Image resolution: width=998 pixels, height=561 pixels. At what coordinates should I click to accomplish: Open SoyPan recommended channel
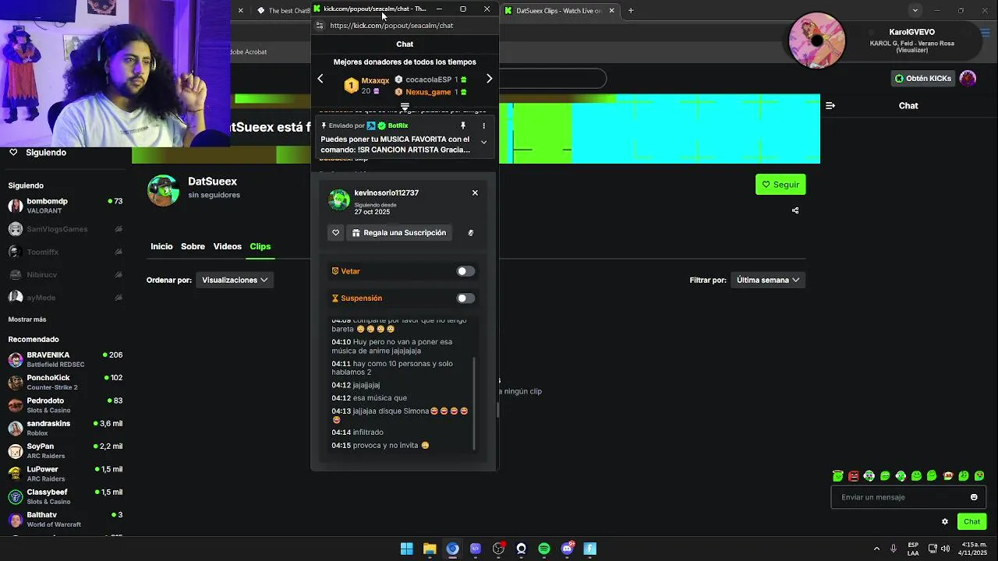click(x=65, y=450)
